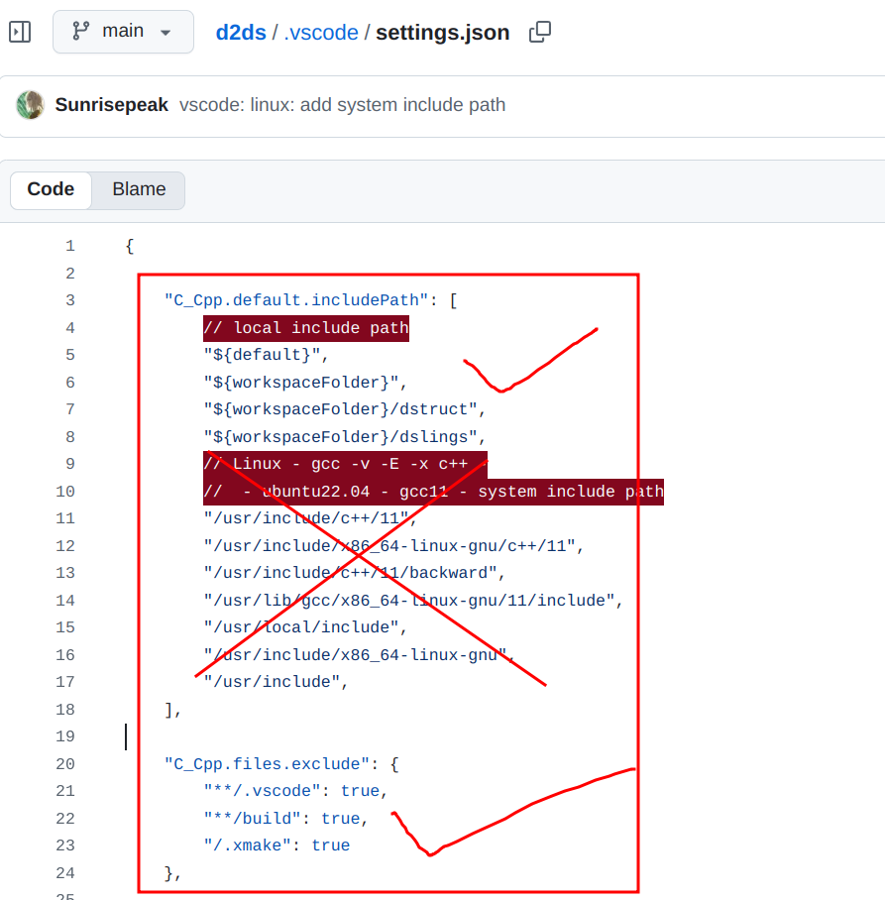Click the Sunrisepeak avatar image
Screen dimensions: 885x900
click(31, 105)
